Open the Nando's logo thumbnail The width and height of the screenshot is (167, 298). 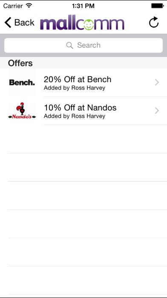[x=22, y=110]
